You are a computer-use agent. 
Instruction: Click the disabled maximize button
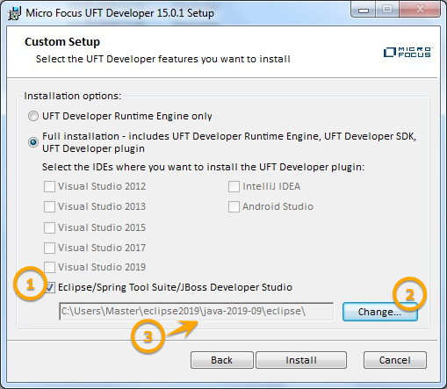387,10
